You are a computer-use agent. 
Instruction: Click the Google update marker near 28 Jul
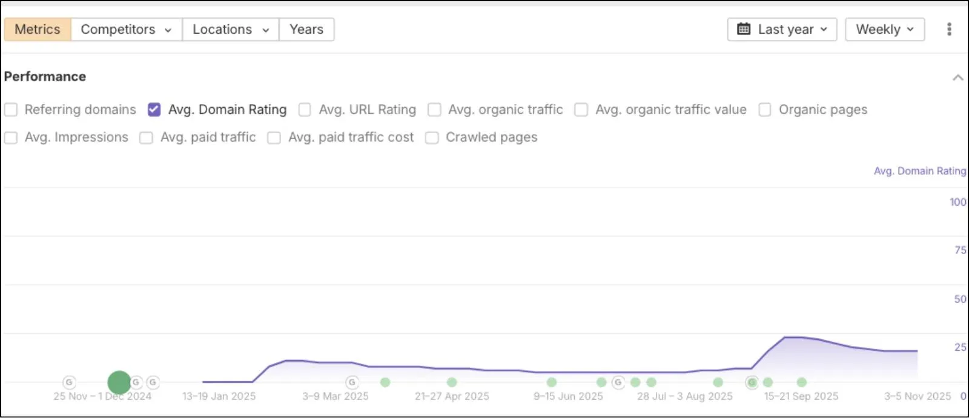pyautogui.click(x=618, y=382)
